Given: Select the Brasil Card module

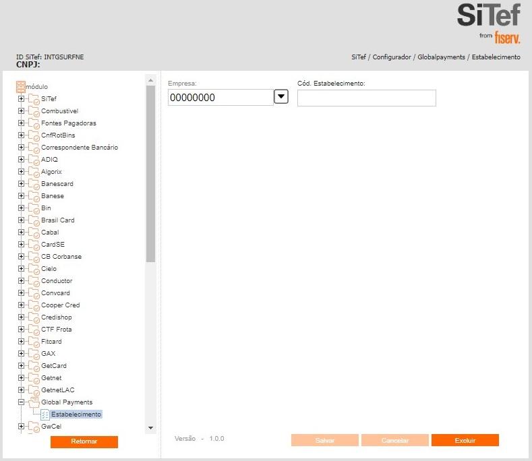Looking at the screenshot, I should [57, 220].
